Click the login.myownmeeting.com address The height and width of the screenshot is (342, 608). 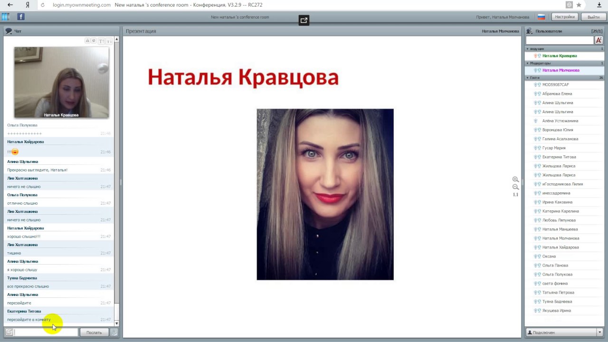coord(81,5)
